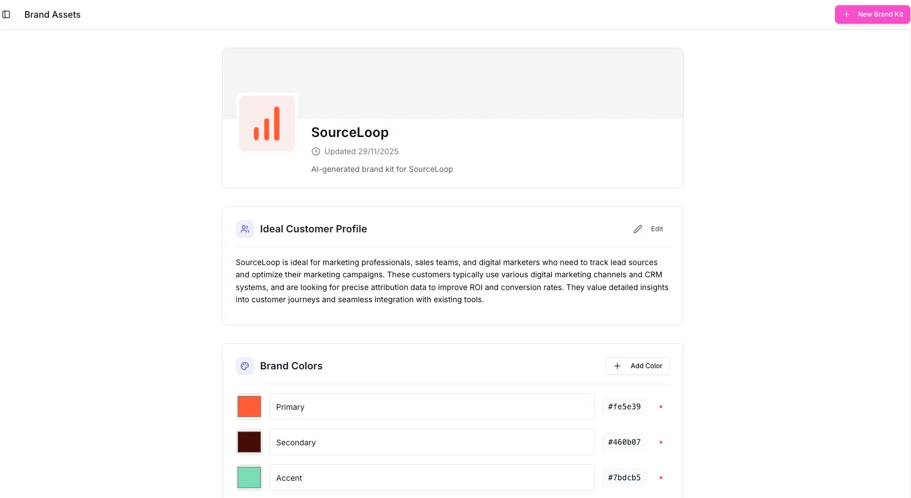Click the plus icon in New Brand Kit button

coord(846,14)
